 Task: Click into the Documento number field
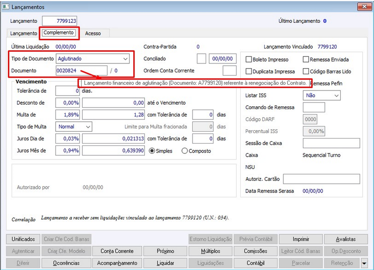coord(81,71)
